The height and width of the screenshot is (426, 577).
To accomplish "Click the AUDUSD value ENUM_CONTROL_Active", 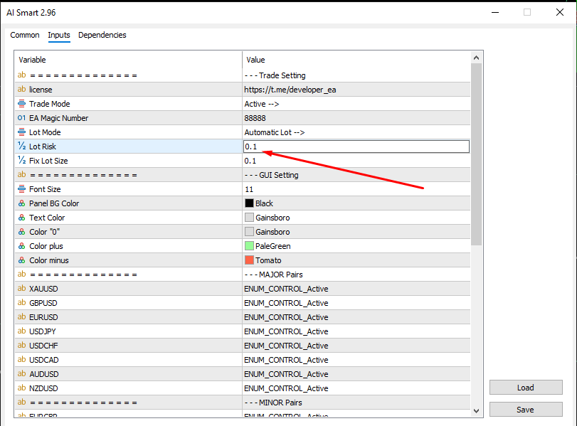I will 286,374.
